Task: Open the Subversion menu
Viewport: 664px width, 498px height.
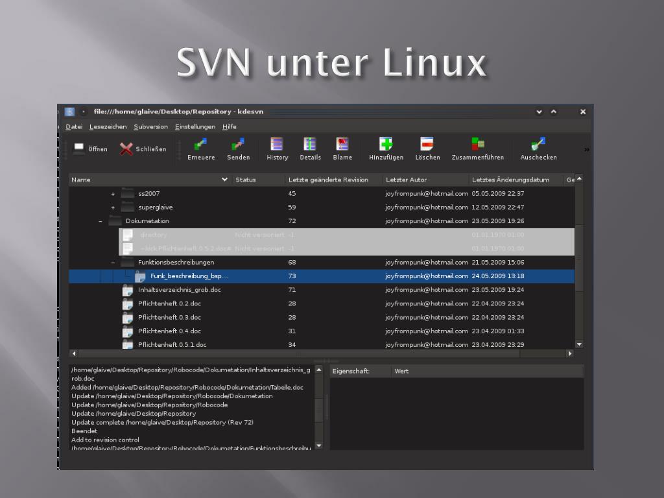Action: click(150, 126)
